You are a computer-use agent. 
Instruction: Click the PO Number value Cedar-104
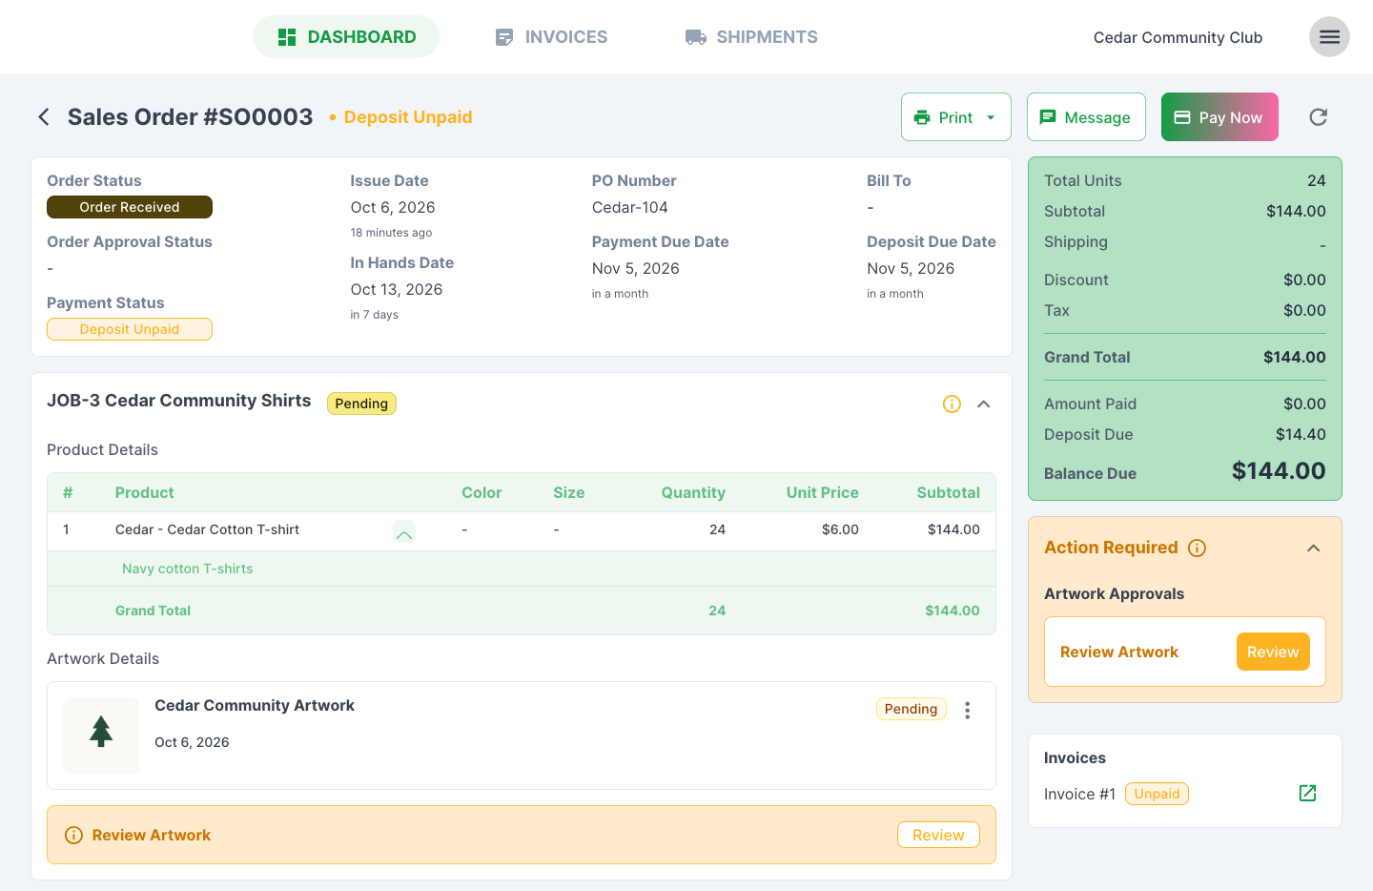click(630, 208)
